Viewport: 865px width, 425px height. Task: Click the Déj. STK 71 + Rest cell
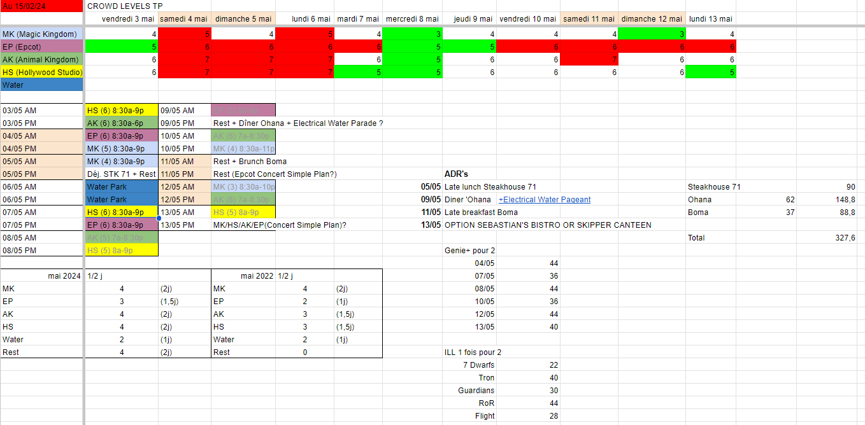pos(121,174)
